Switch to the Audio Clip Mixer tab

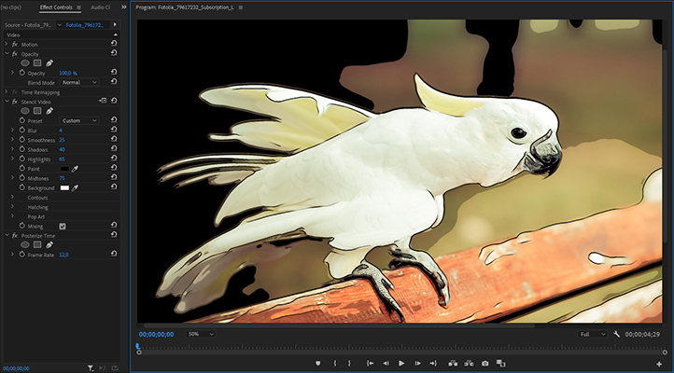click(100, 7)
